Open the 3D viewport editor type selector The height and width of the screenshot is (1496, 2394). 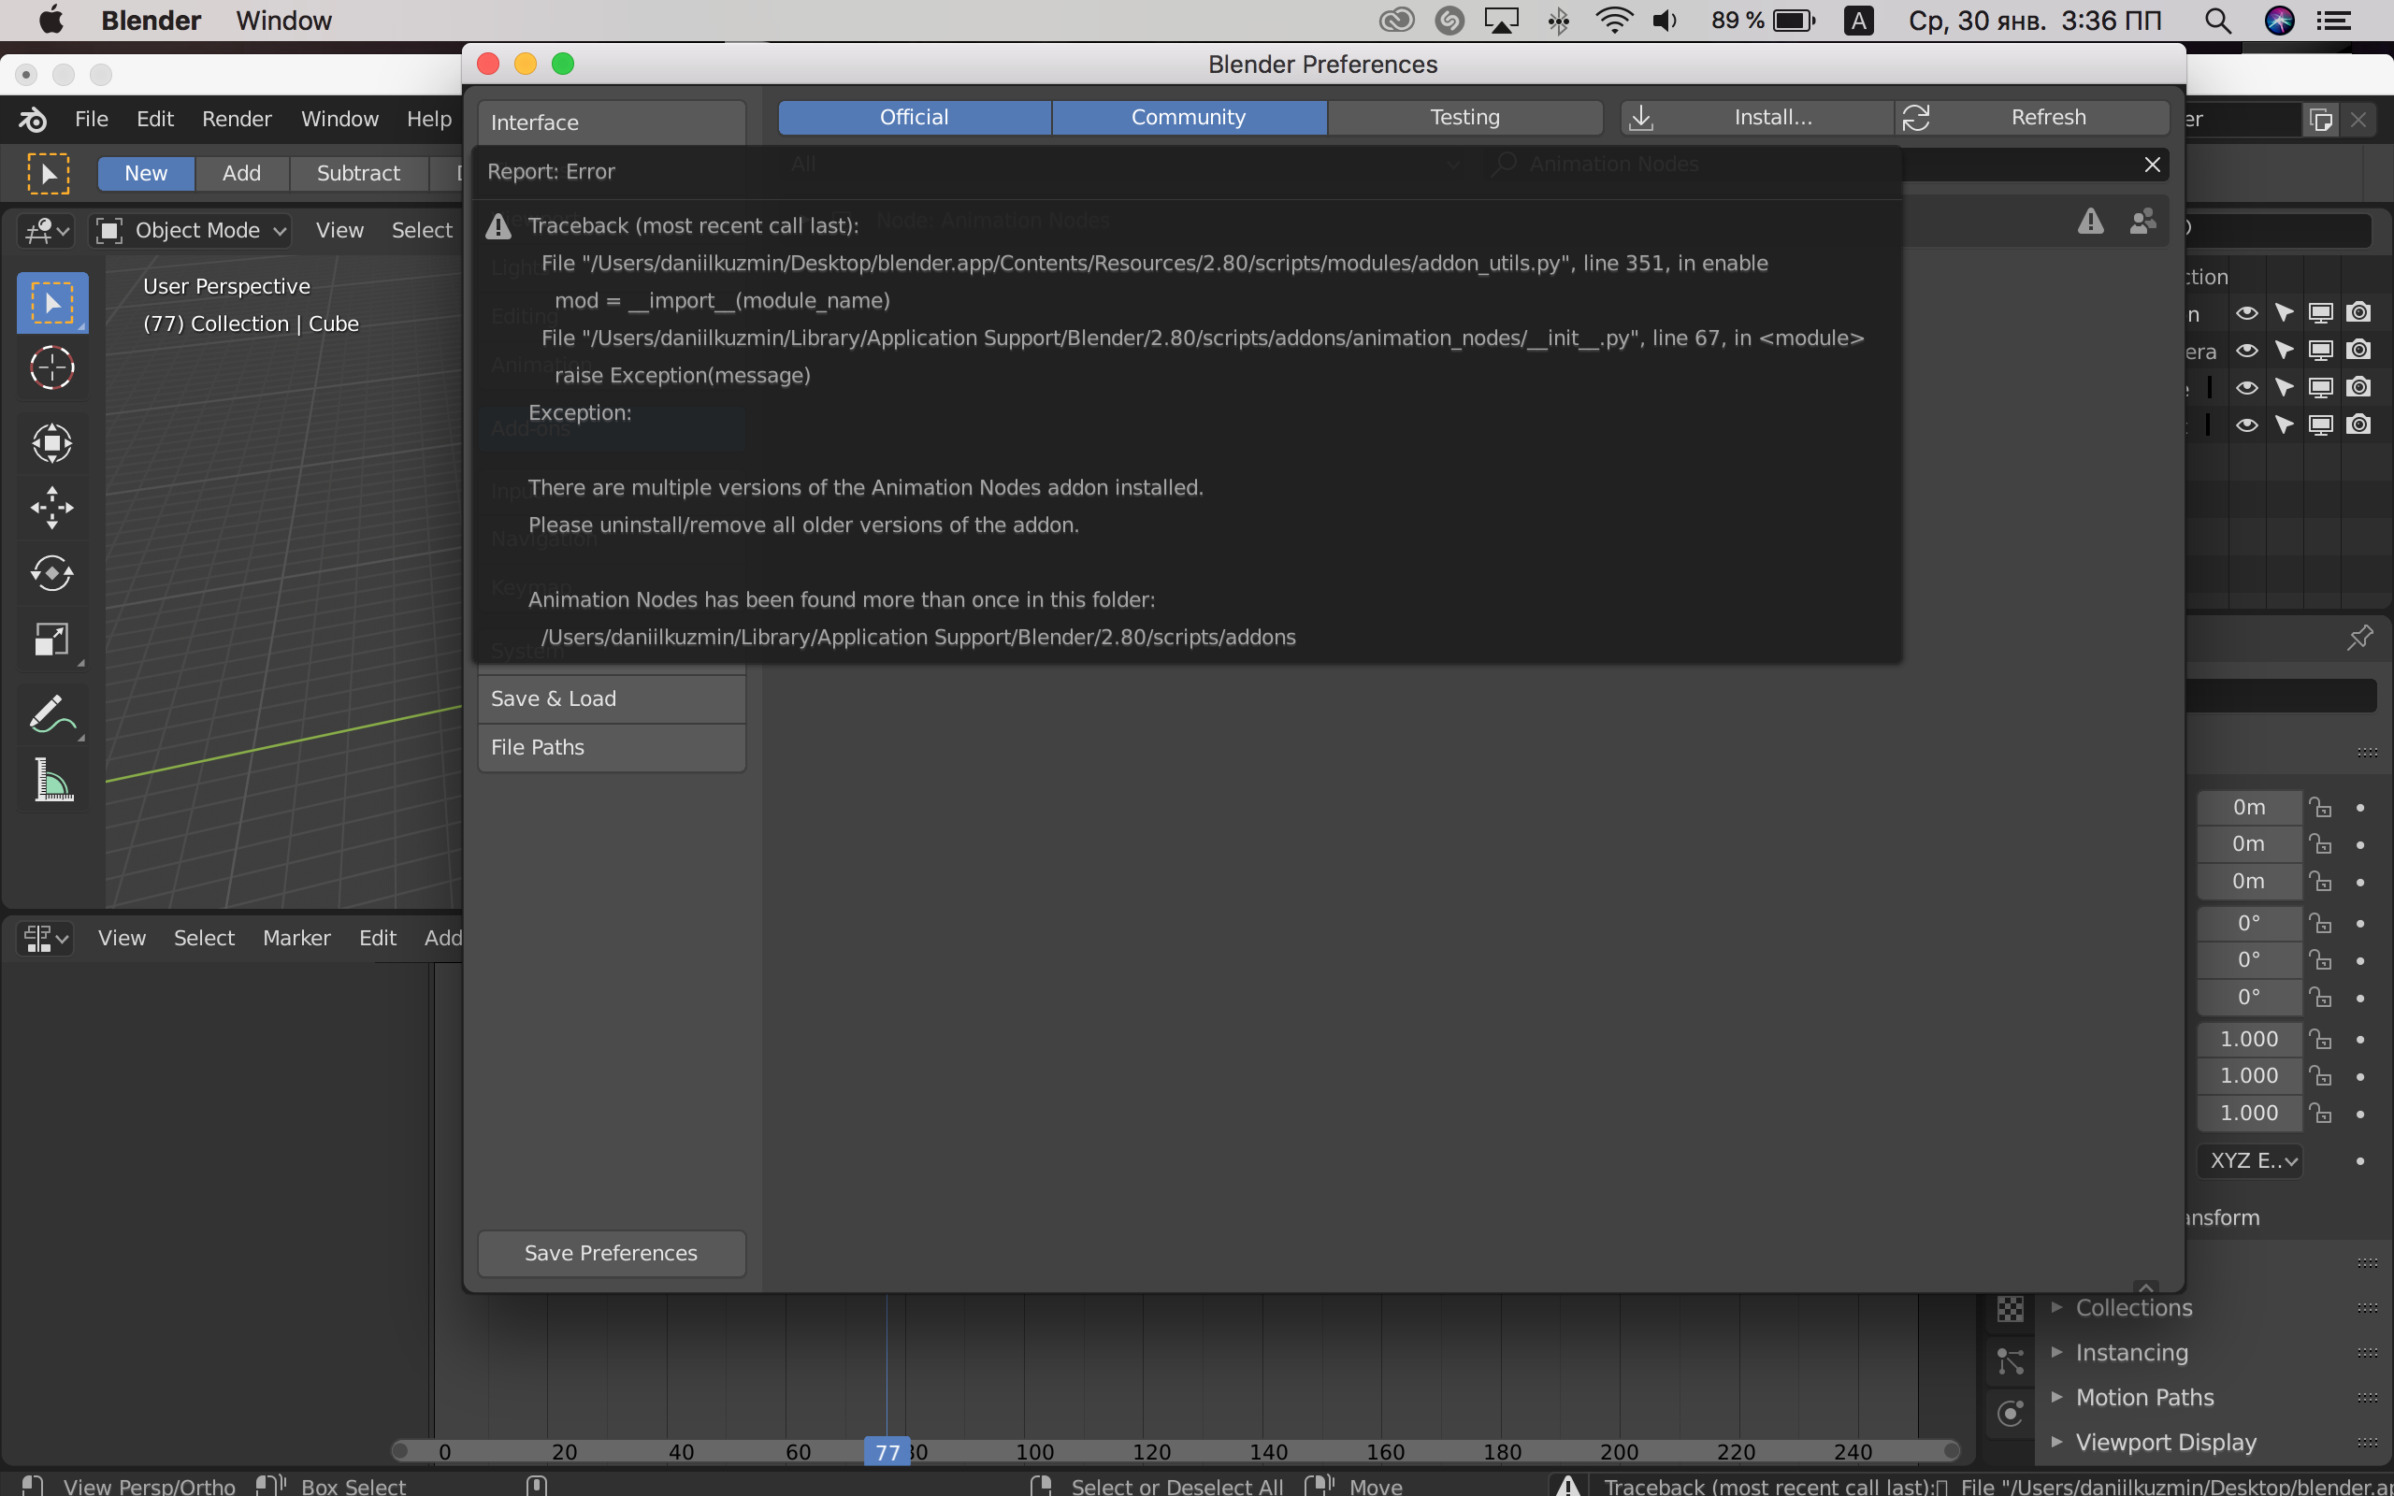46,231
